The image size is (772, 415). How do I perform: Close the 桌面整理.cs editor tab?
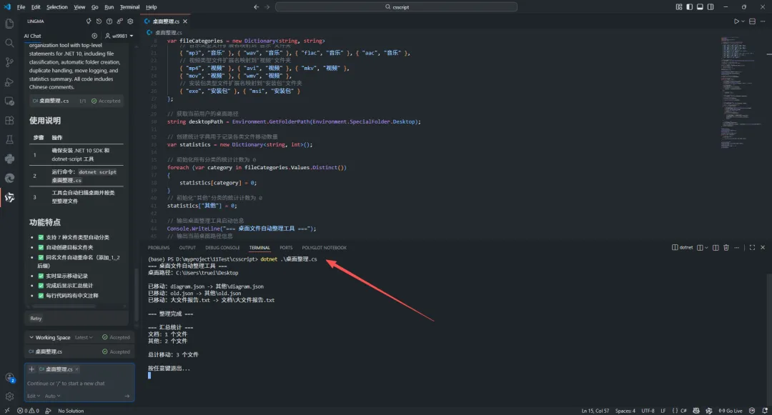pos(185,21)
